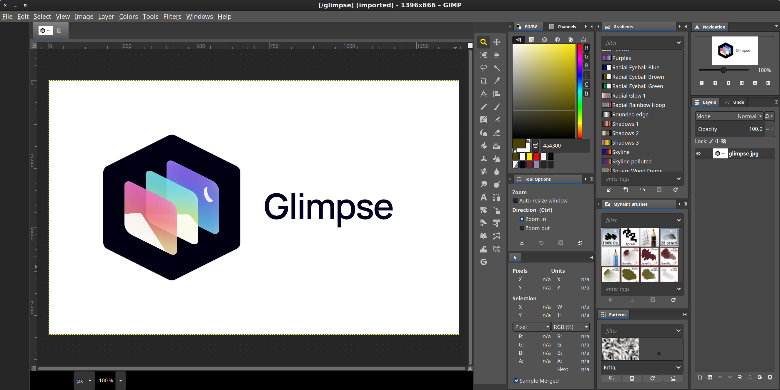Viewport: 780px width, 390px height.
Task: Hide the glimpse.jpg layer
Action: (698, 153)
